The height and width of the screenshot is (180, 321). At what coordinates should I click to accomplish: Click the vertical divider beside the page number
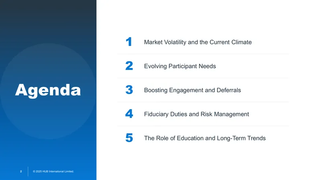(28, 172)
